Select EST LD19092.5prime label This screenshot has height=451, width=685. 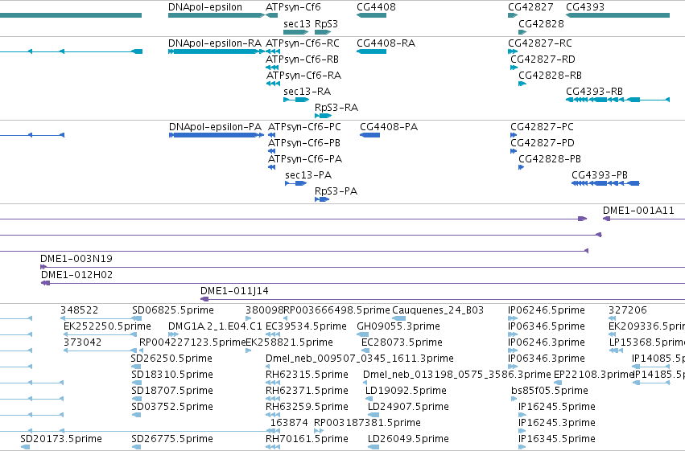point(406,391)
